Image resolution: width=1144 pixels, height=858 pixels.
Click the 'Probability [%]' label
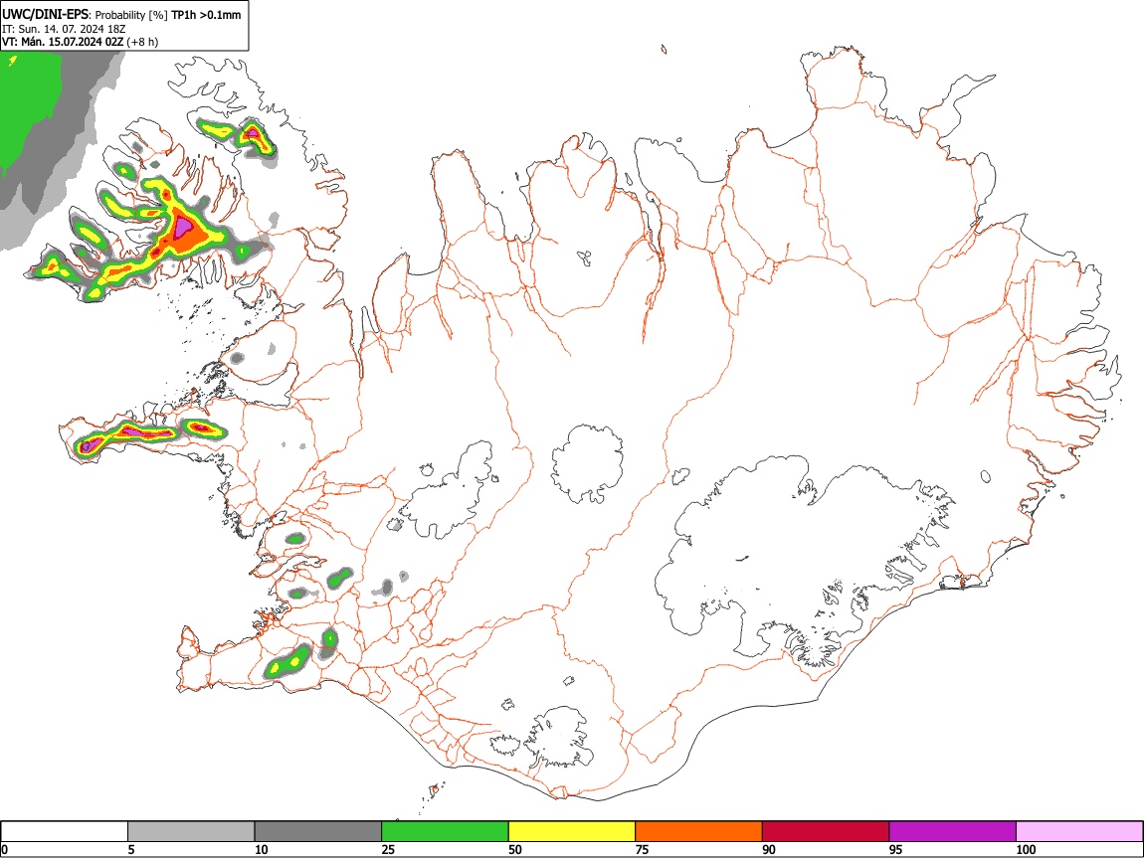tap(131, 15)
